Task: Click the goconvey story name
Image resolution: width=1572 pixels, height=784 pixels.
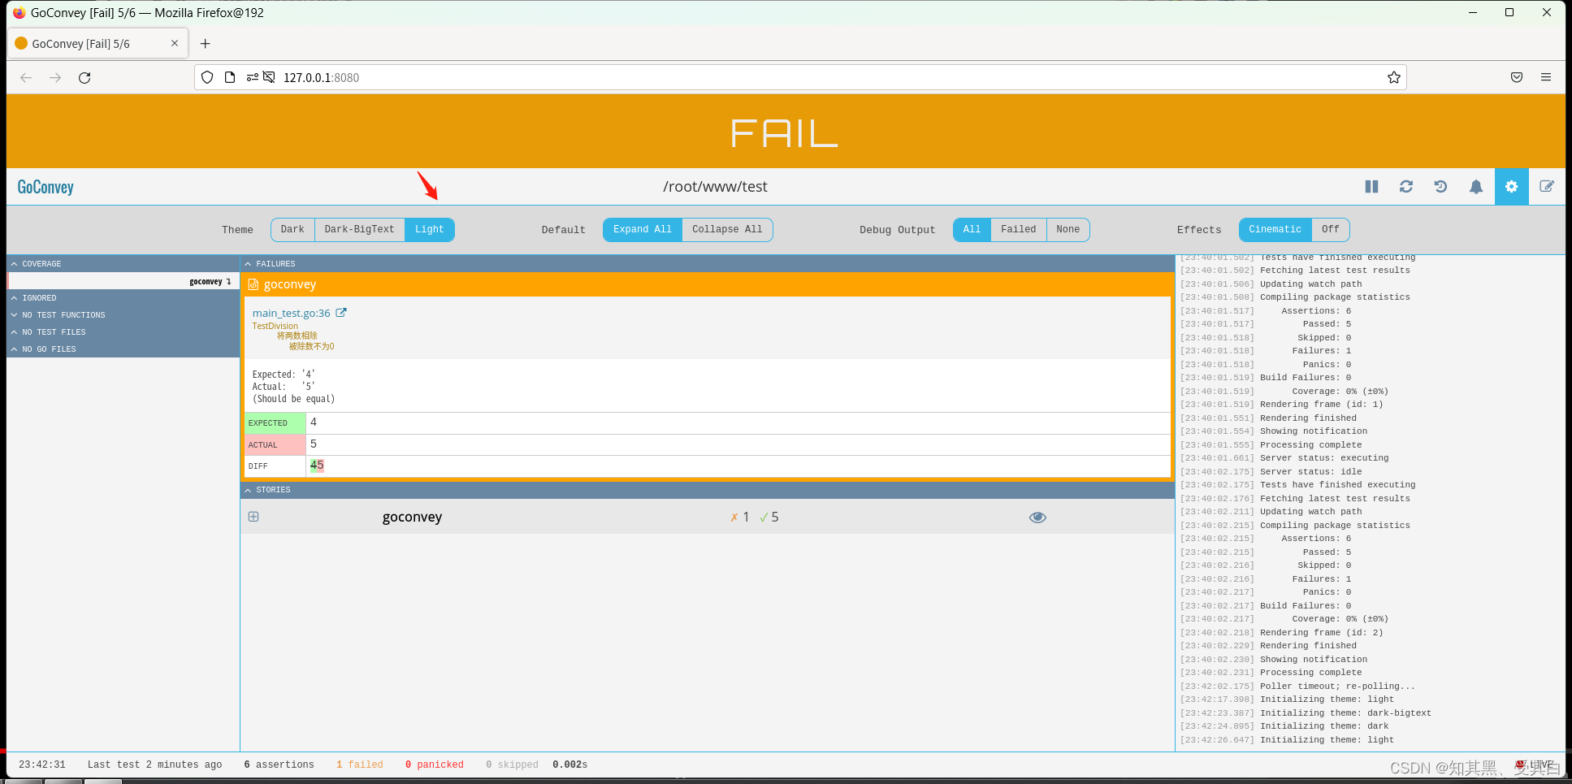Action: coord(412,518)
